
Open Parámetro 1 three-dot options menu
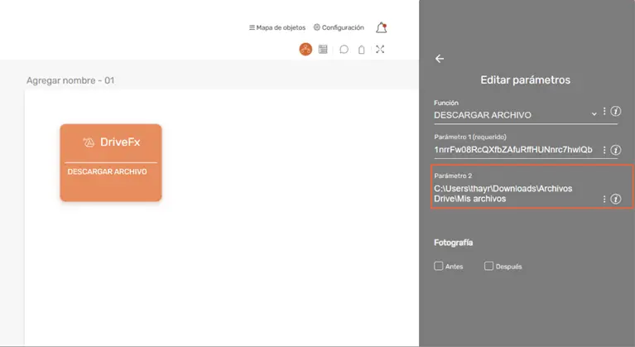[604, 150]
